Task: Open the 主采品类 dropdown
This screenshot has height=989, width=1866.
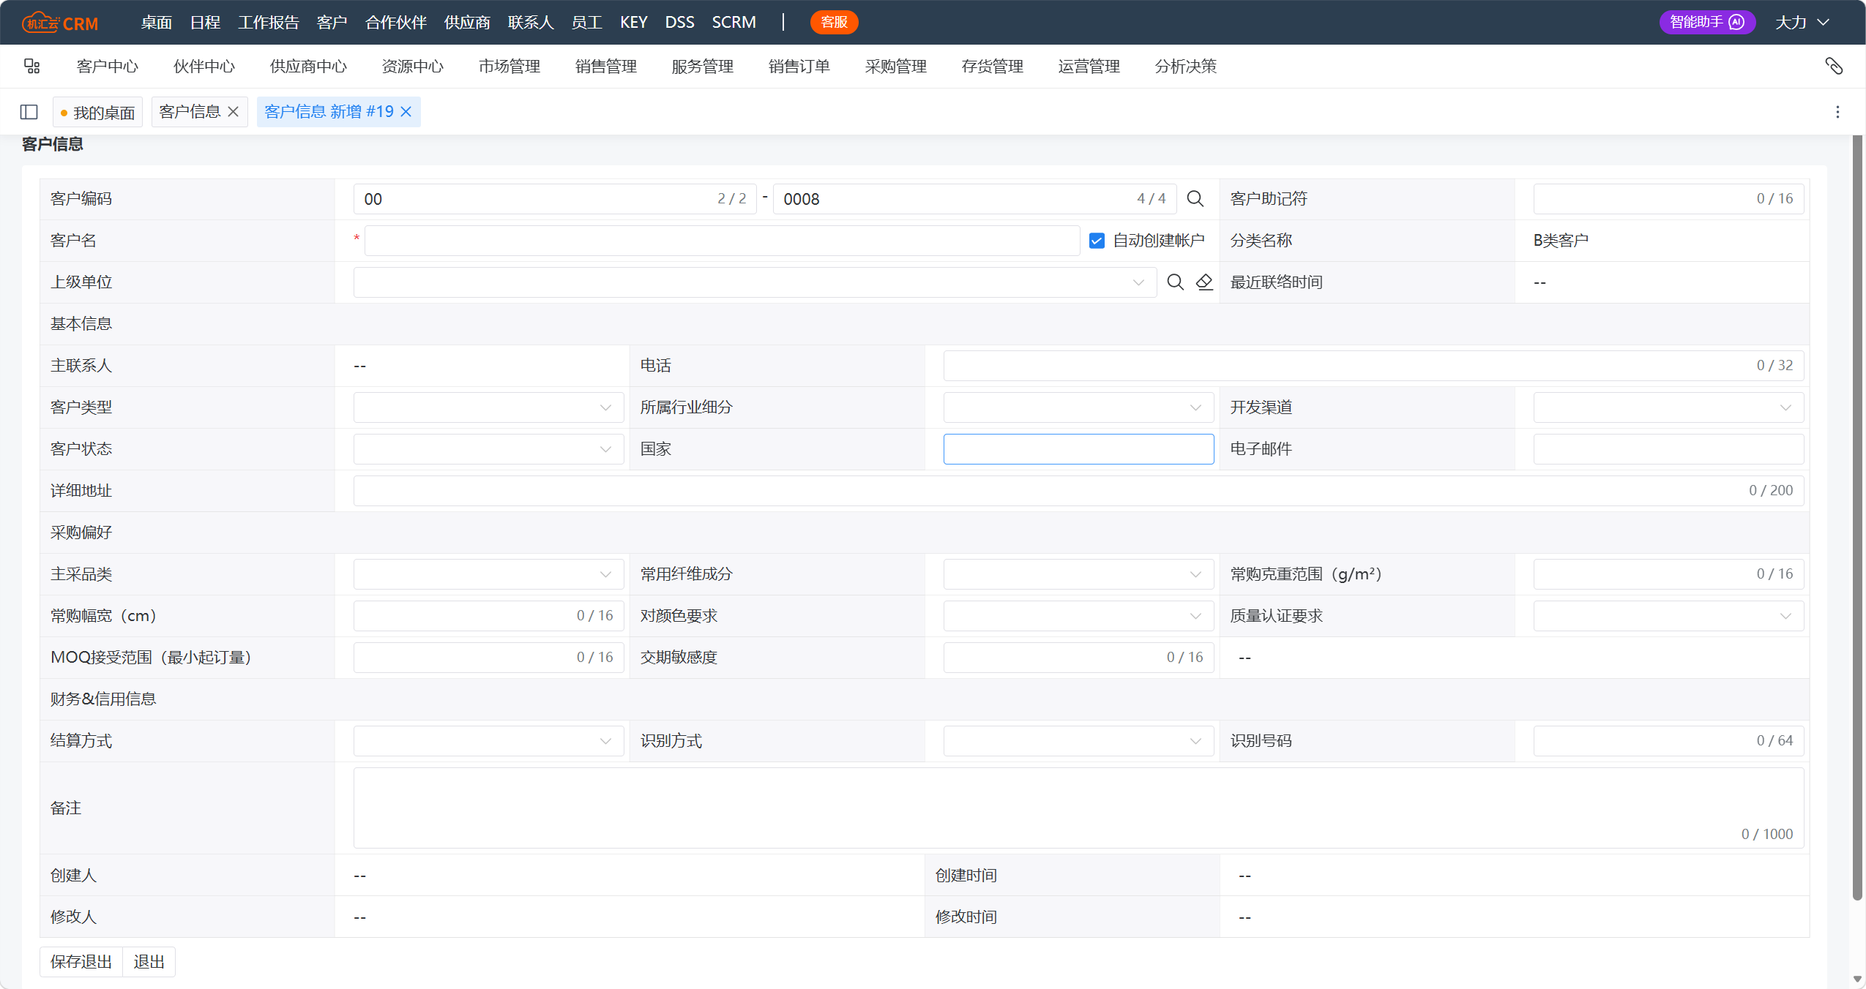Action: pyautogui.click(x=488, y=574)
